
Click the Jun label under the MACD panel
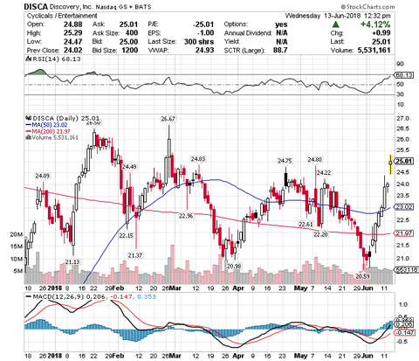367,356
